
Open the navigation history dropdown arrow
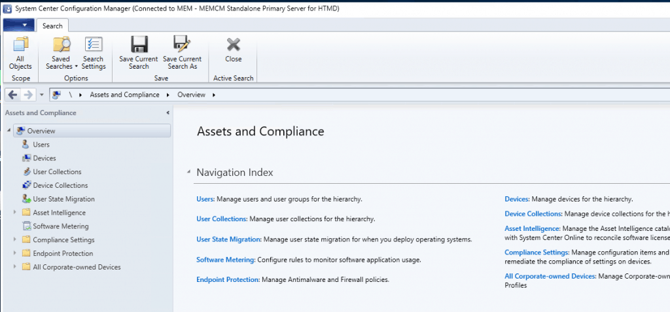[x=41, y=95]
